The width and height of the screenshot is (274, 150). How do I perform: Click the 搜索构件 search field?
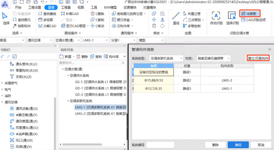point(92,63)
